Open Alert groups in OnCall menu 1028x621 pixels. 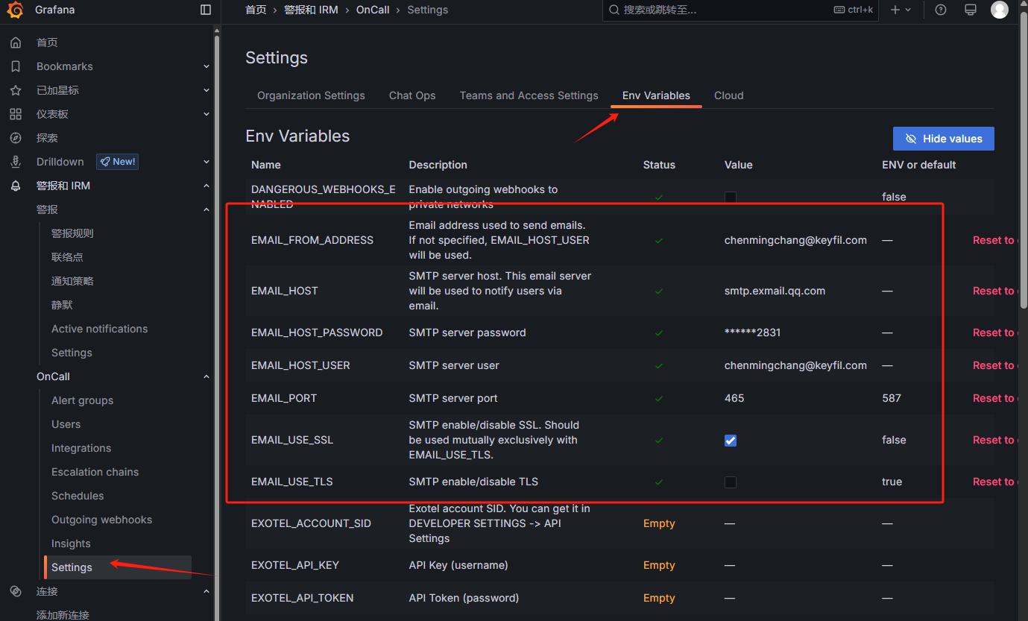[83, 400]
